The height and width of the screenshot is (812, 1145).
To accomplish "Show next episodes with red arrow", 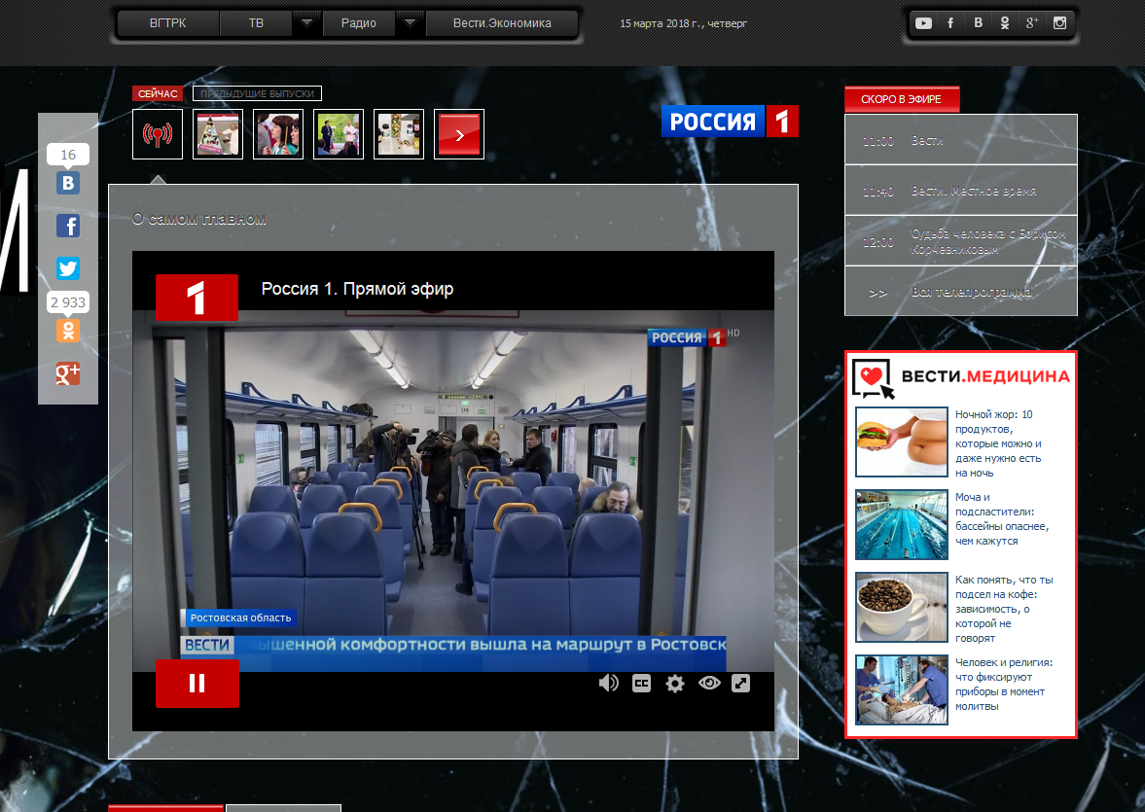I will (459, 134).
